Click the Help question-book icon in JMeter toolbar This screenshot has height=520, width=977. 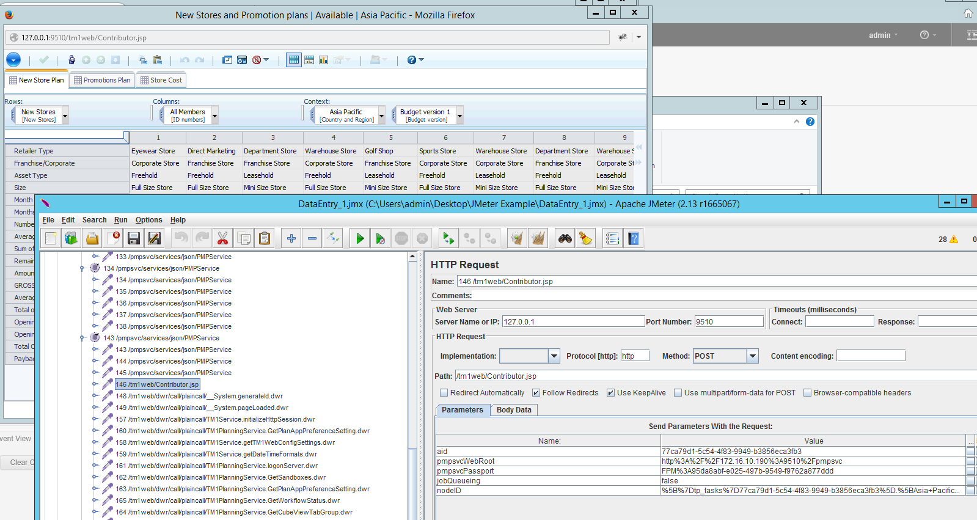(x=634, y=238)
